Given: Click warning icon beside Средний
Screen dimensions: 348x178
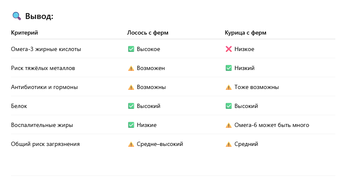Looking at the screenshot, I should (x=228, y=144).
